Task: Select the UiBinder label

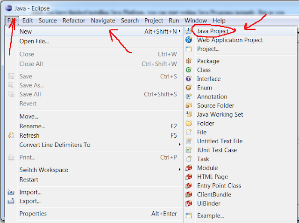Action: (x=209, y=203)
